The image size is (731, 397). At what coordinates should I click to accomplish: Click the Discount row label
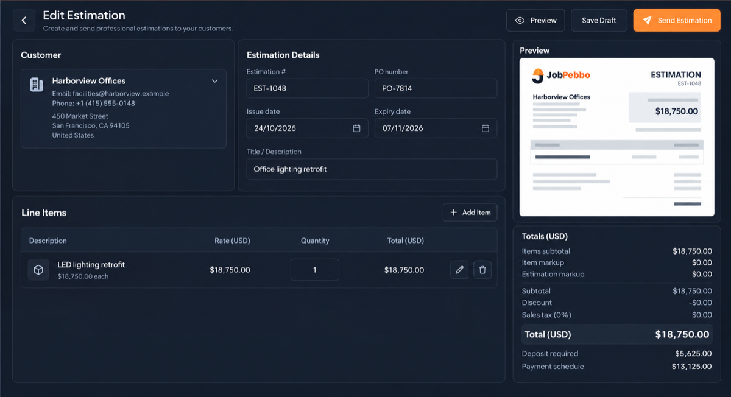pos(537,303)
